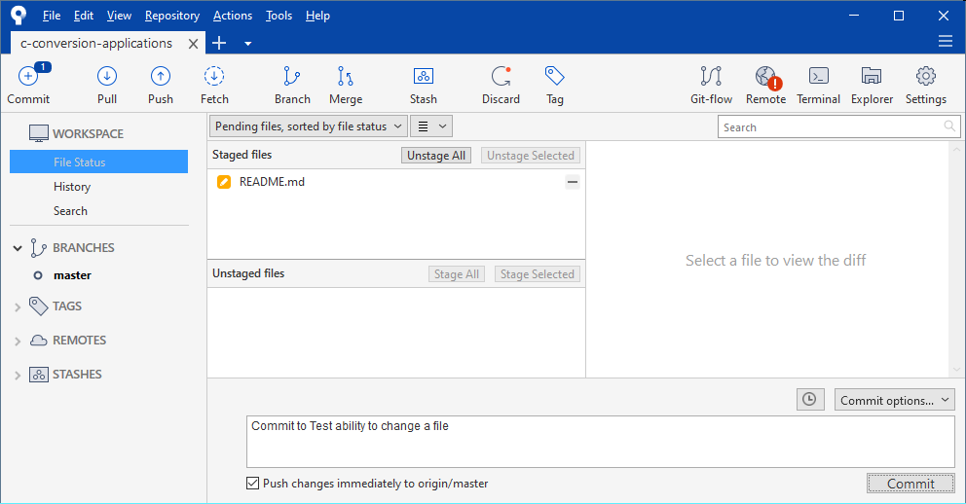The height and width of the screenshot is (504, 966).
Task: Click into the commit message text box
Action: (601, 441)
